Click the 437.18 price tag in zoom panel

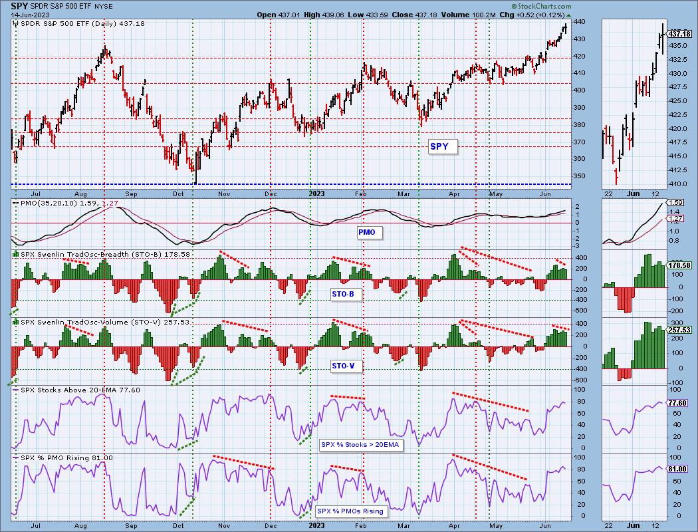(x=679, y=34)
